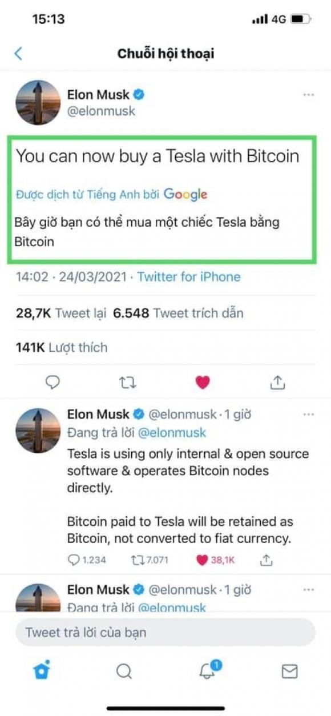Image resolution: width=331 pixels, height=716 pixels.
Task: Open direct messages with the envelope icon
Action: pos(290,673)
